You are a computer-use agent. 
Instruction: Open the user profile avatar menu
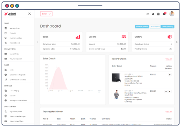(x=172, y=14)
